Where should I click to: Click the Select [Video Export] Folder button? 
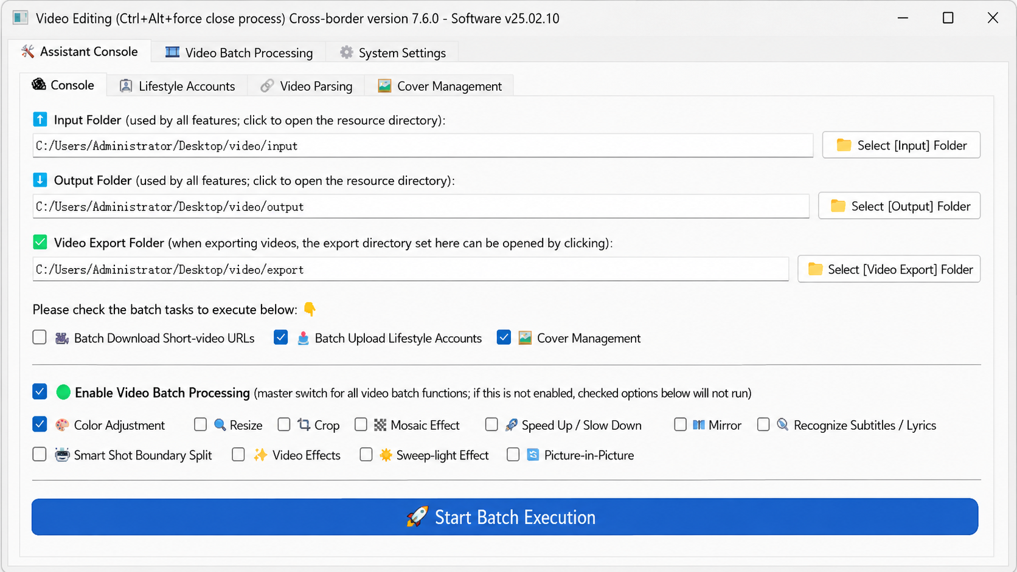pyautogui.click(x=889, y=269)
